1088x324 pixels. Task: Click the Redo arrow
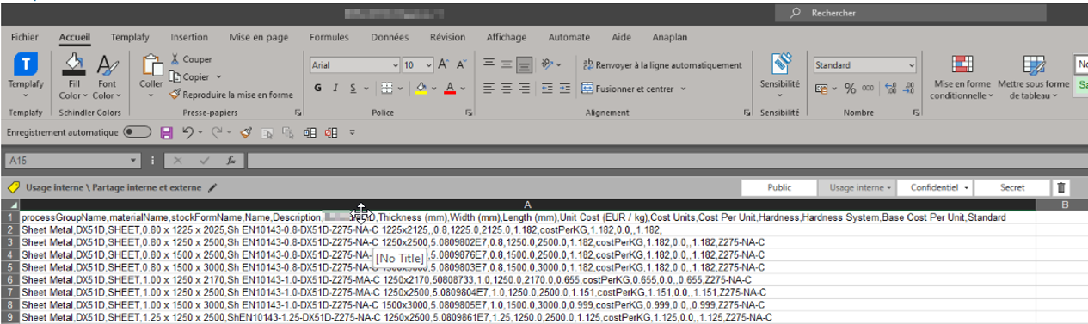(x=218, y=132)
